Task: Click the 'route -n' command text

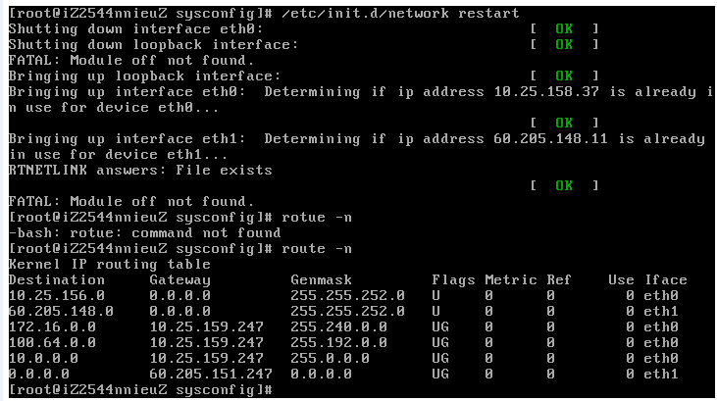Action: pos(317,249)
